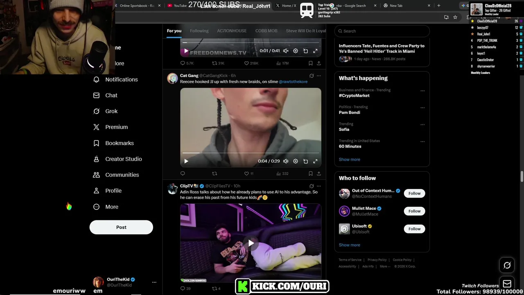Switch to the COBB MOB tab
This screenshot has width=524, height=295.
point(267,31)
